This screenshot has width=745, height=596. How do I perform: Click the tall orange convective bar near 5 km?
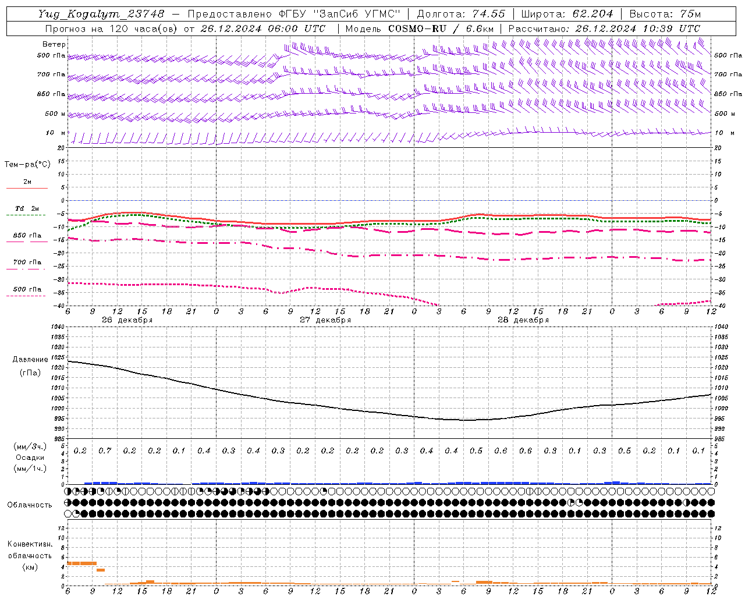pyautogui.click(x=82, y=563)
